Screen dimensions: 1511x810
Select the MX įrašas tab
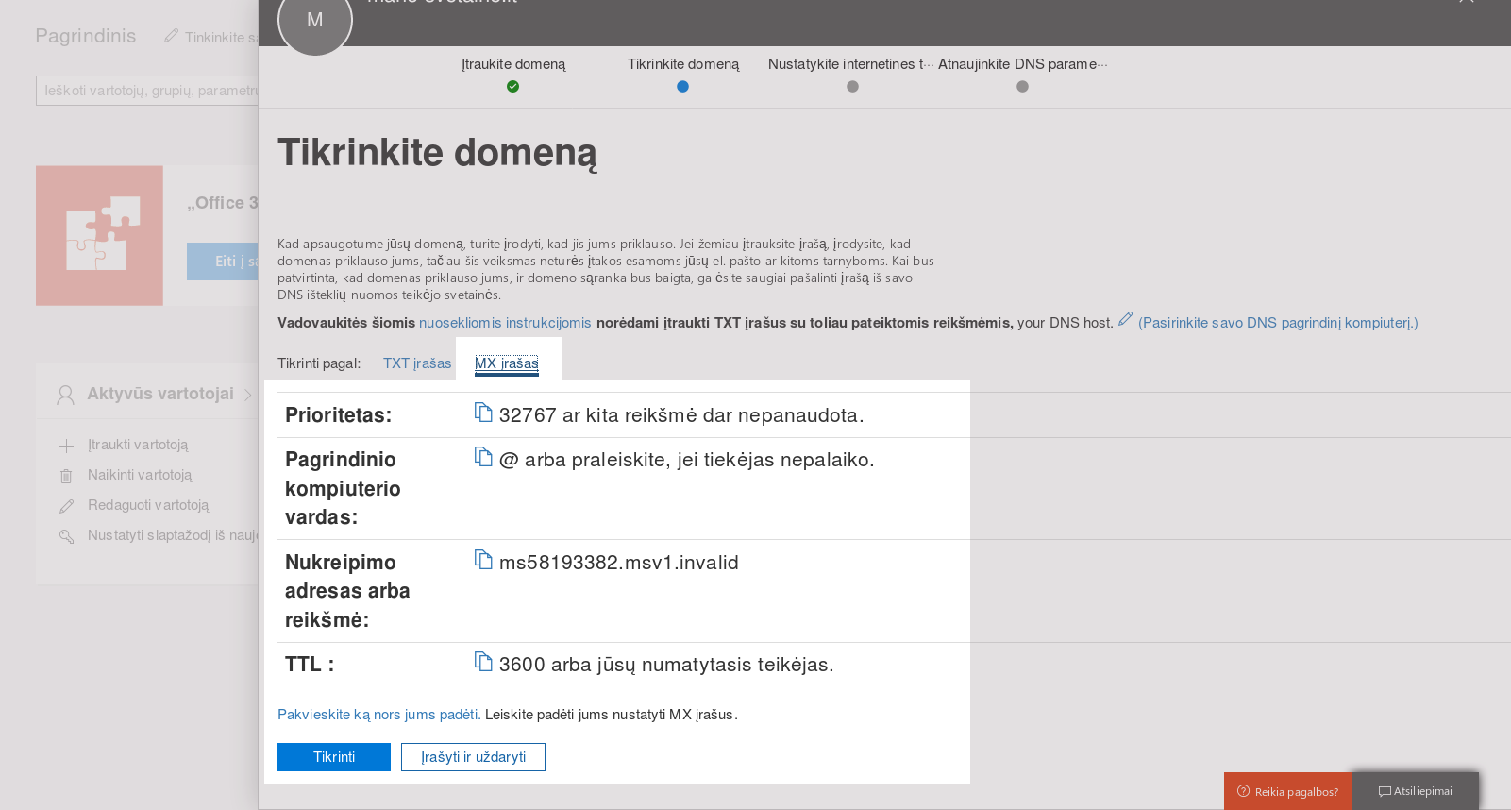click(507, 363)
